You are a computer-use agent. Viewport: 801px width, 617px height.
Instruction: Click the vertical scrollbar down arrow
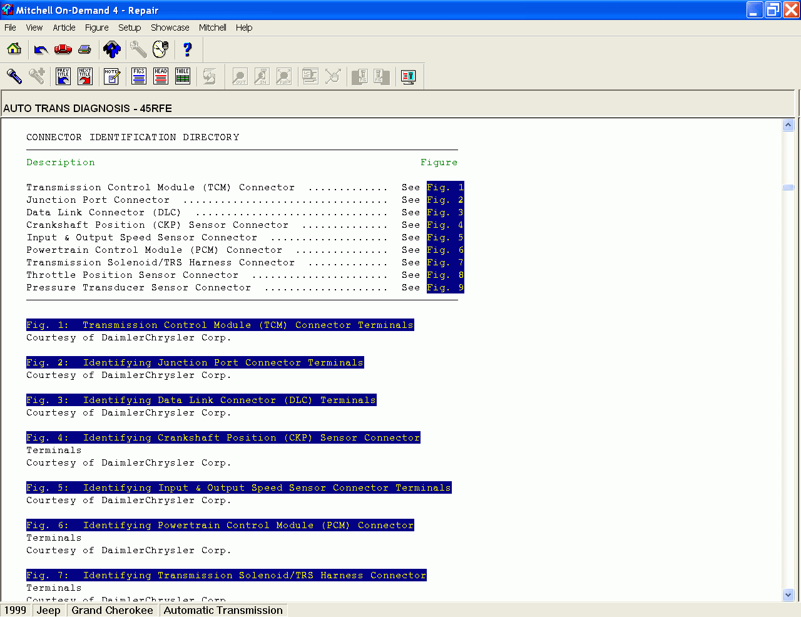tap(788, 595)
